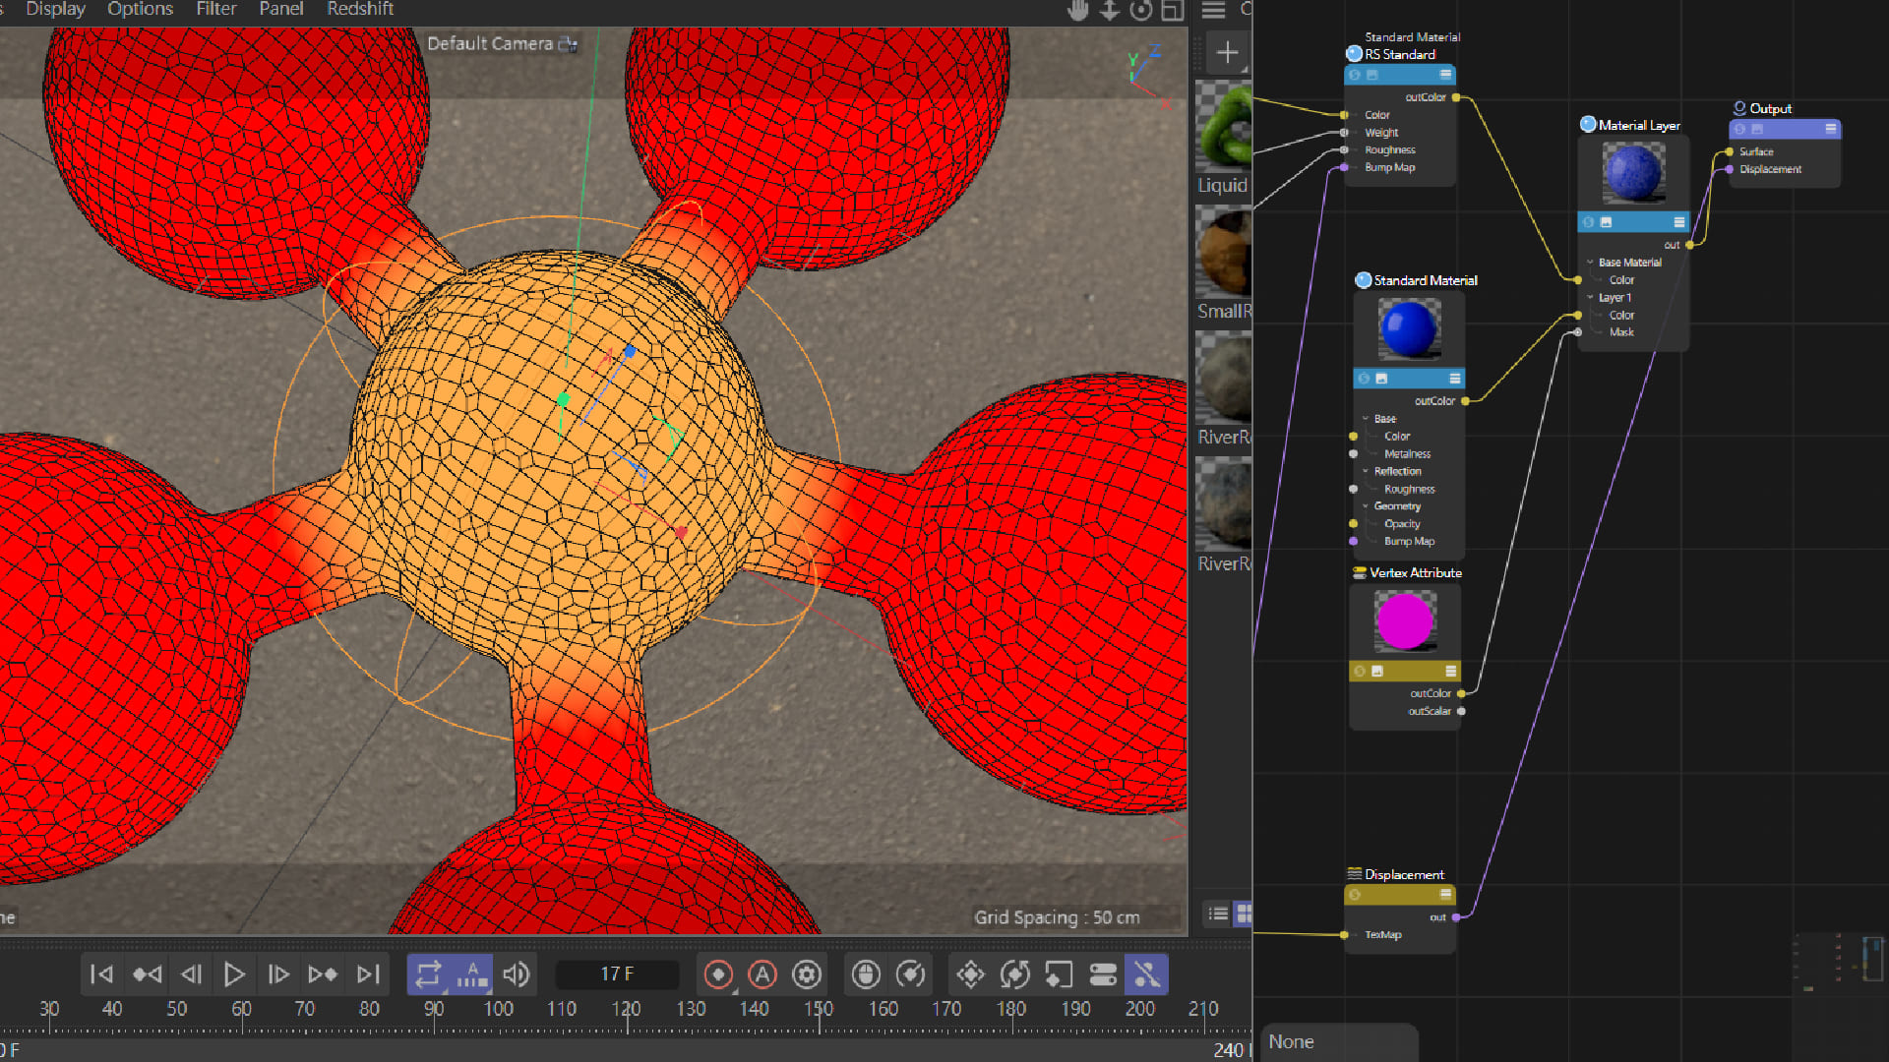
Task: Open Vertex Attribute node hamburger menu
Action: pos(1450,671)
